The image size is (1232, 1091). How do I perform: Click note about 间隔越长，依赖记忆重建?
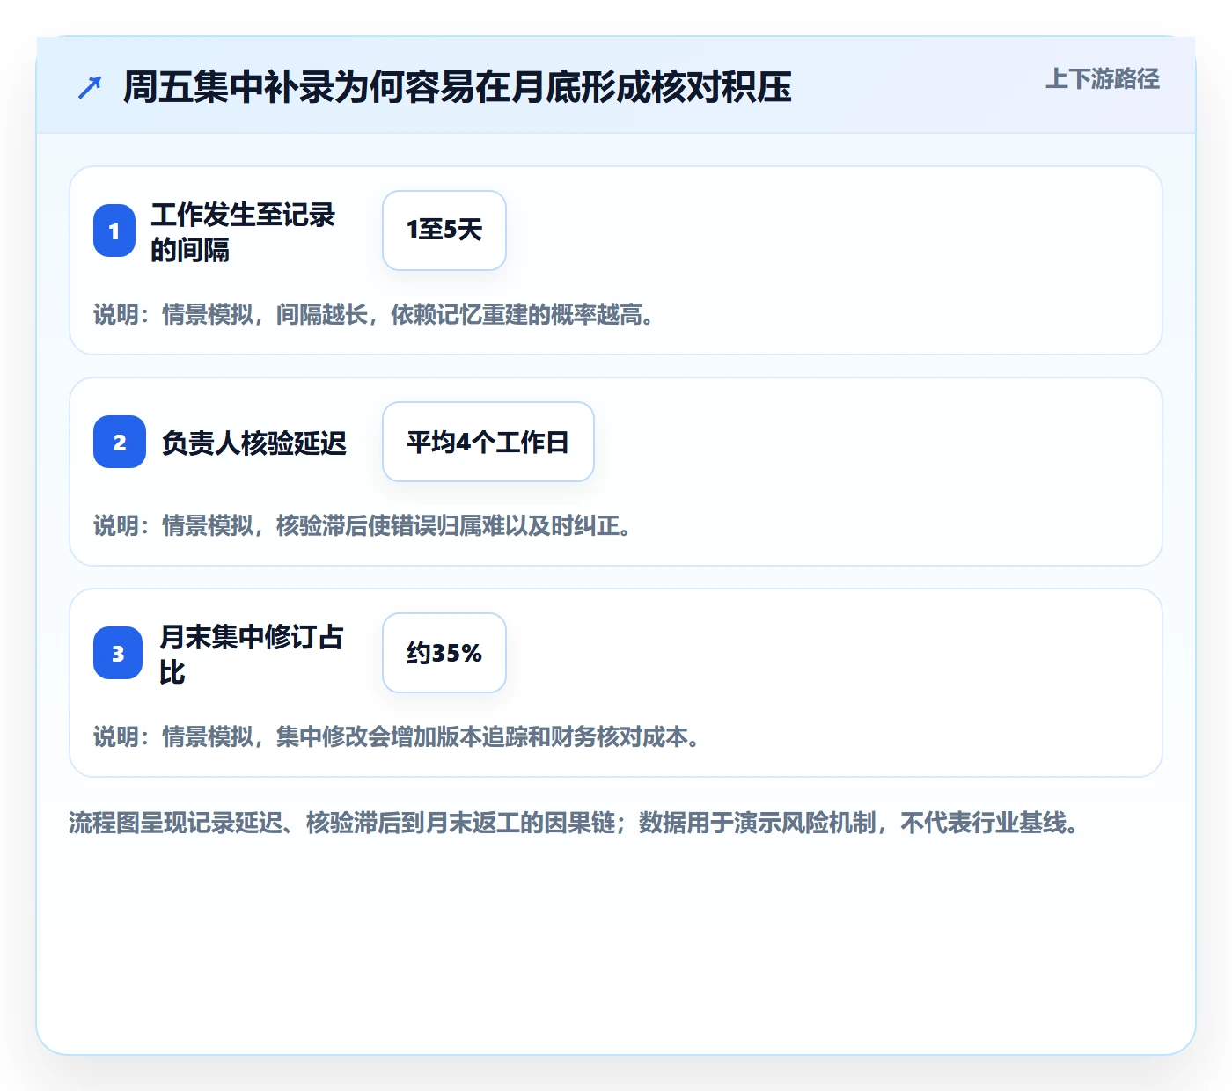pyautogui.click(x=374, y=314)
